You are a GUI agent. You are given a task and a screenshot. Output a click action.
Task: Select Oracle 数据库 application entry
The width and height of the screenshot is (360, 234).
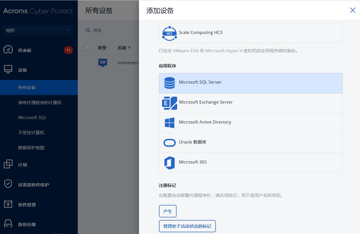pyautogui.click(x=251, y=143)
